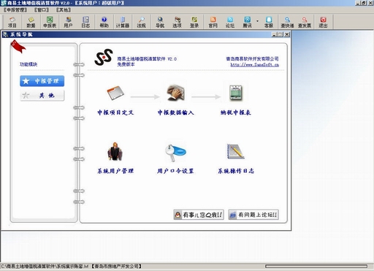Open the 论坛 forum toolbar icon
This screenshot has width=374, height=271.
point(230,22)
